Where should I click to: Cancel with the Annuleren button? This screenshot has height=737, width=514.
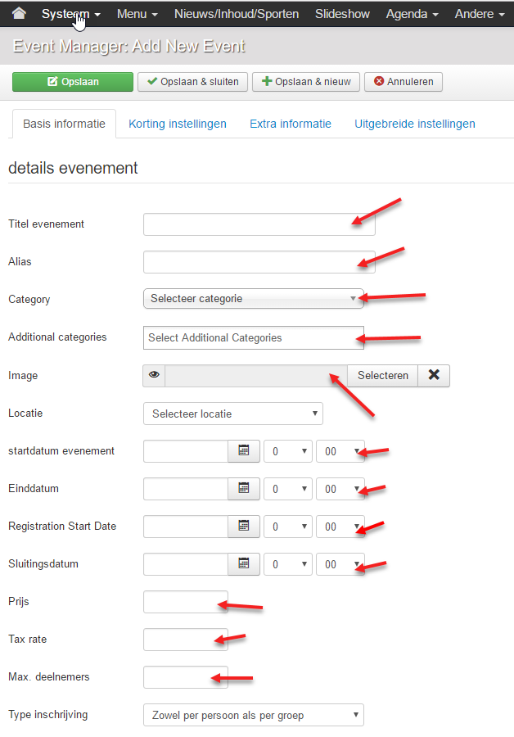[x=404, y=81]
